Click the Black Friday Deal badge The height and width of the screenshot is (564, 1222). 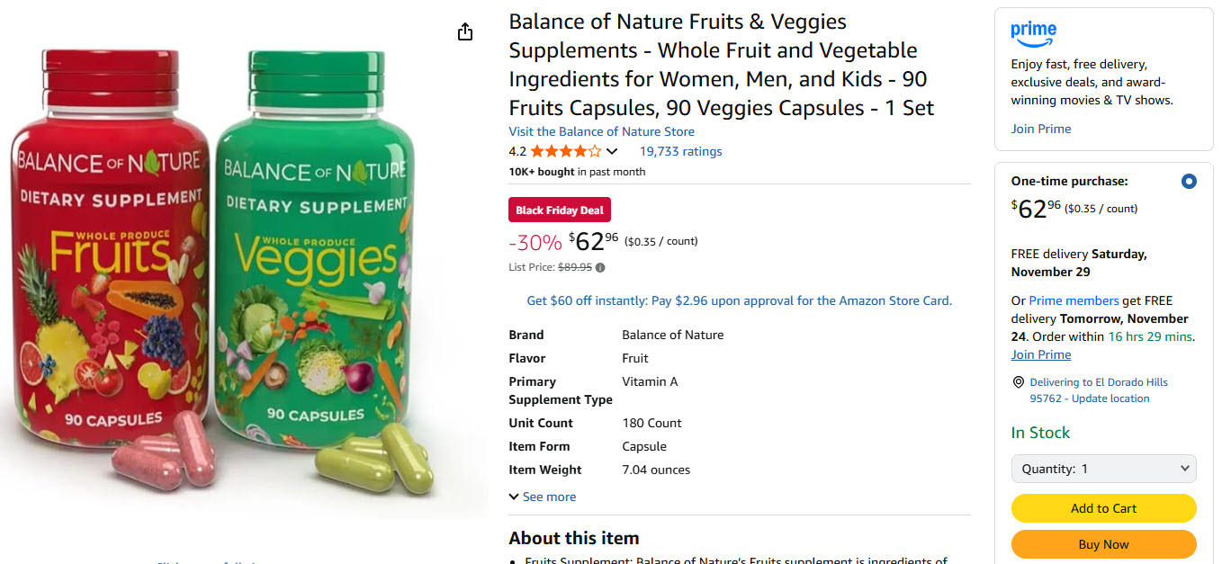(560, 210)
